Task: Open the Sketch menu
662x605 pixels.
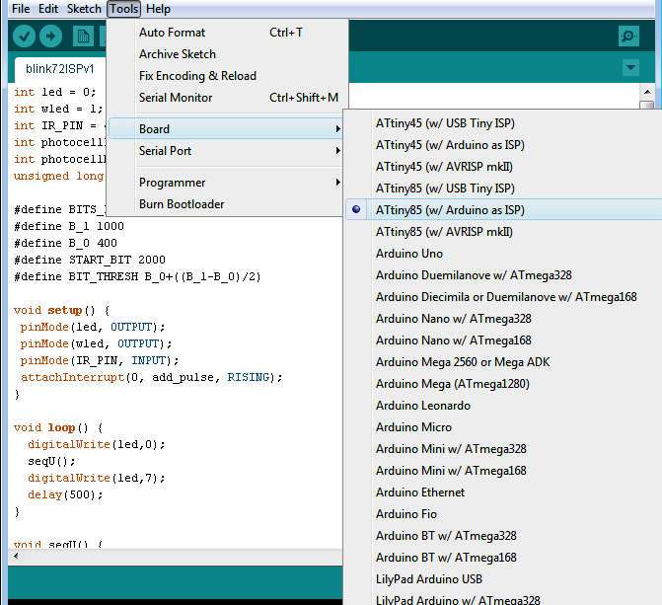Action: coord(84,9)
